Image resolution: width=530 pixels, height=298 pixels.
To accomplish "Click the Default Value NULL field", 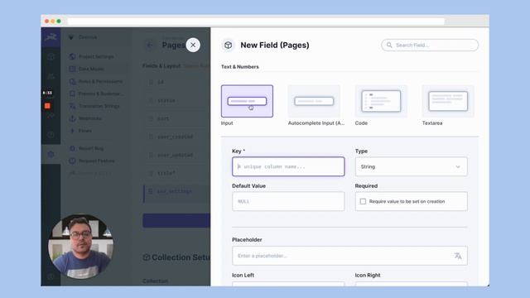I will click(x=288, y=201).
